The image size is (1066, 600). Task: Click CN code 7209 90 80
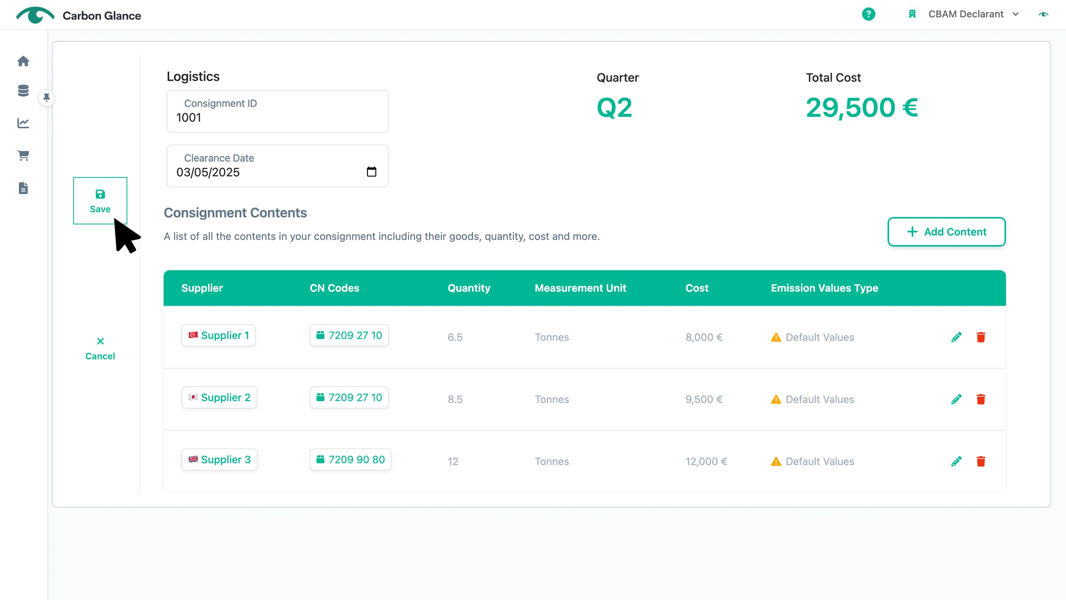tap(350, 460)
